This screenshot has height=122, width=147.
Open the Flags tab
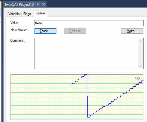(x=27, y=14)
